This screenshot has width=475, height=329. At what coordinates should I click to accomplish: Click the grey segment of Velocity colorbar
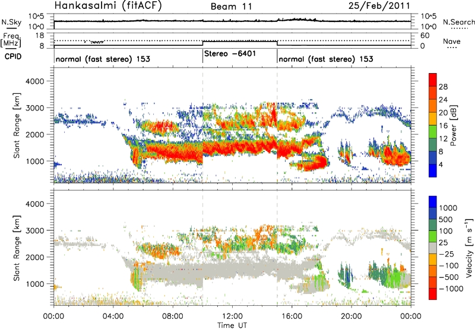click(433, 248)
